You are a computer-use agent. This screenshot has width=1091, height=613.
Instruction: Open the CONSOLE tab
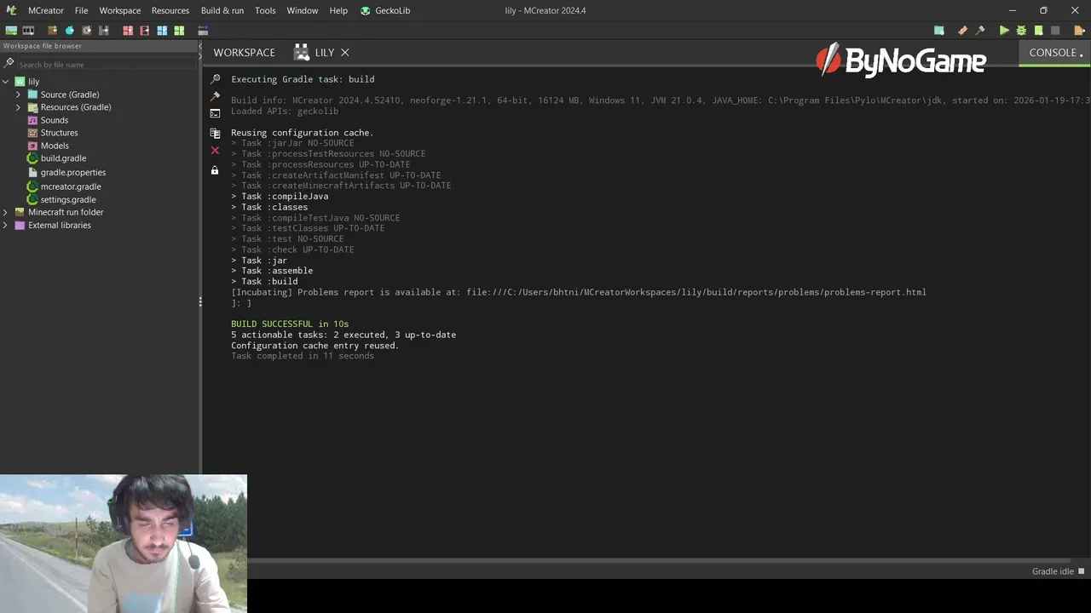(1055, 53)
